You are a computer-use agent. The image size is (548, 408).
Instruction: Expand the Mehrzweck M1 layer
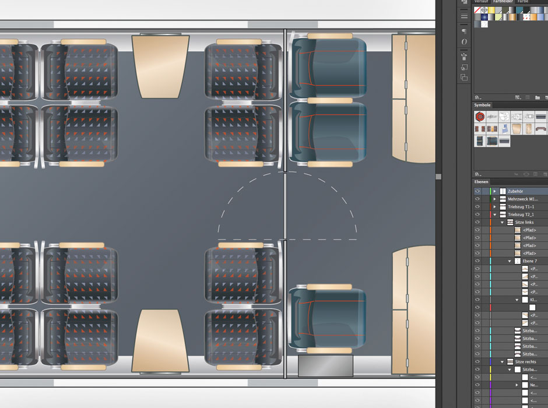tap(494, 199)
